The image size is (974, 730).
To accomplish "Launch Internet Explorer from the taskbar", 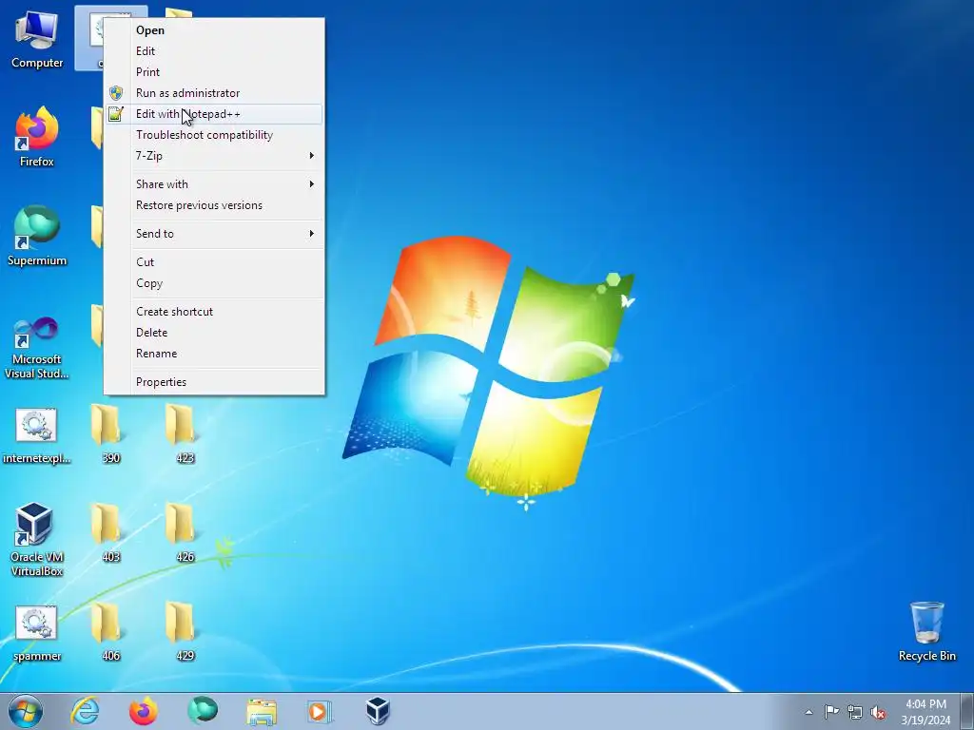I will click(x=85, y=711).
